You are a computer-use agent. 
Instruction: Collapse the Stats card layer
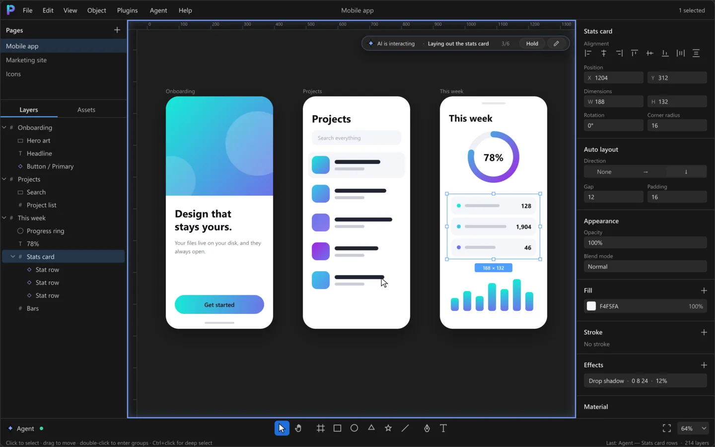pos(13,257)
